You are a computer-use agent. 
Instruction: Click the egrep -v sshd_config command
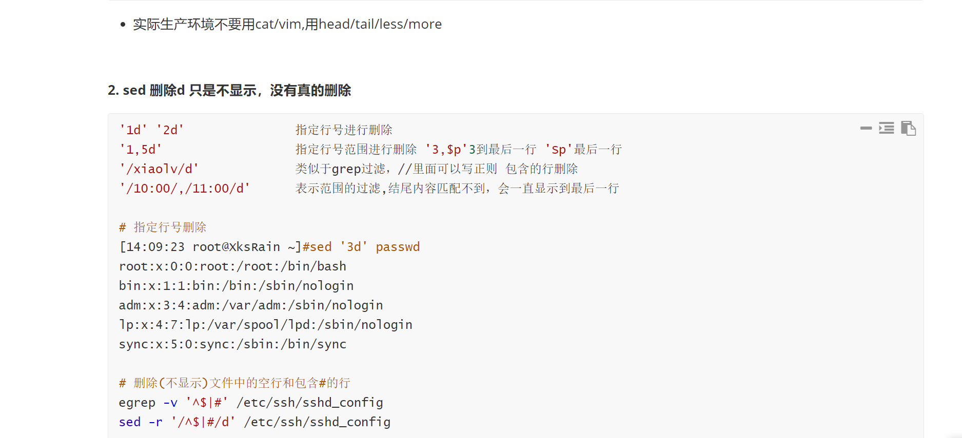[x=251, y=403]
